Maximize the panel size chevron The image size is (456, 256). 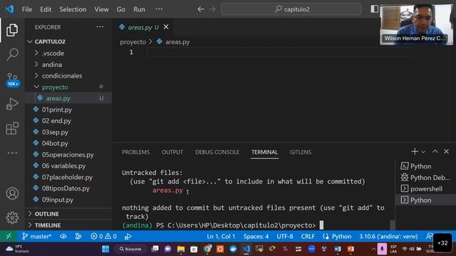coord(435,151)
